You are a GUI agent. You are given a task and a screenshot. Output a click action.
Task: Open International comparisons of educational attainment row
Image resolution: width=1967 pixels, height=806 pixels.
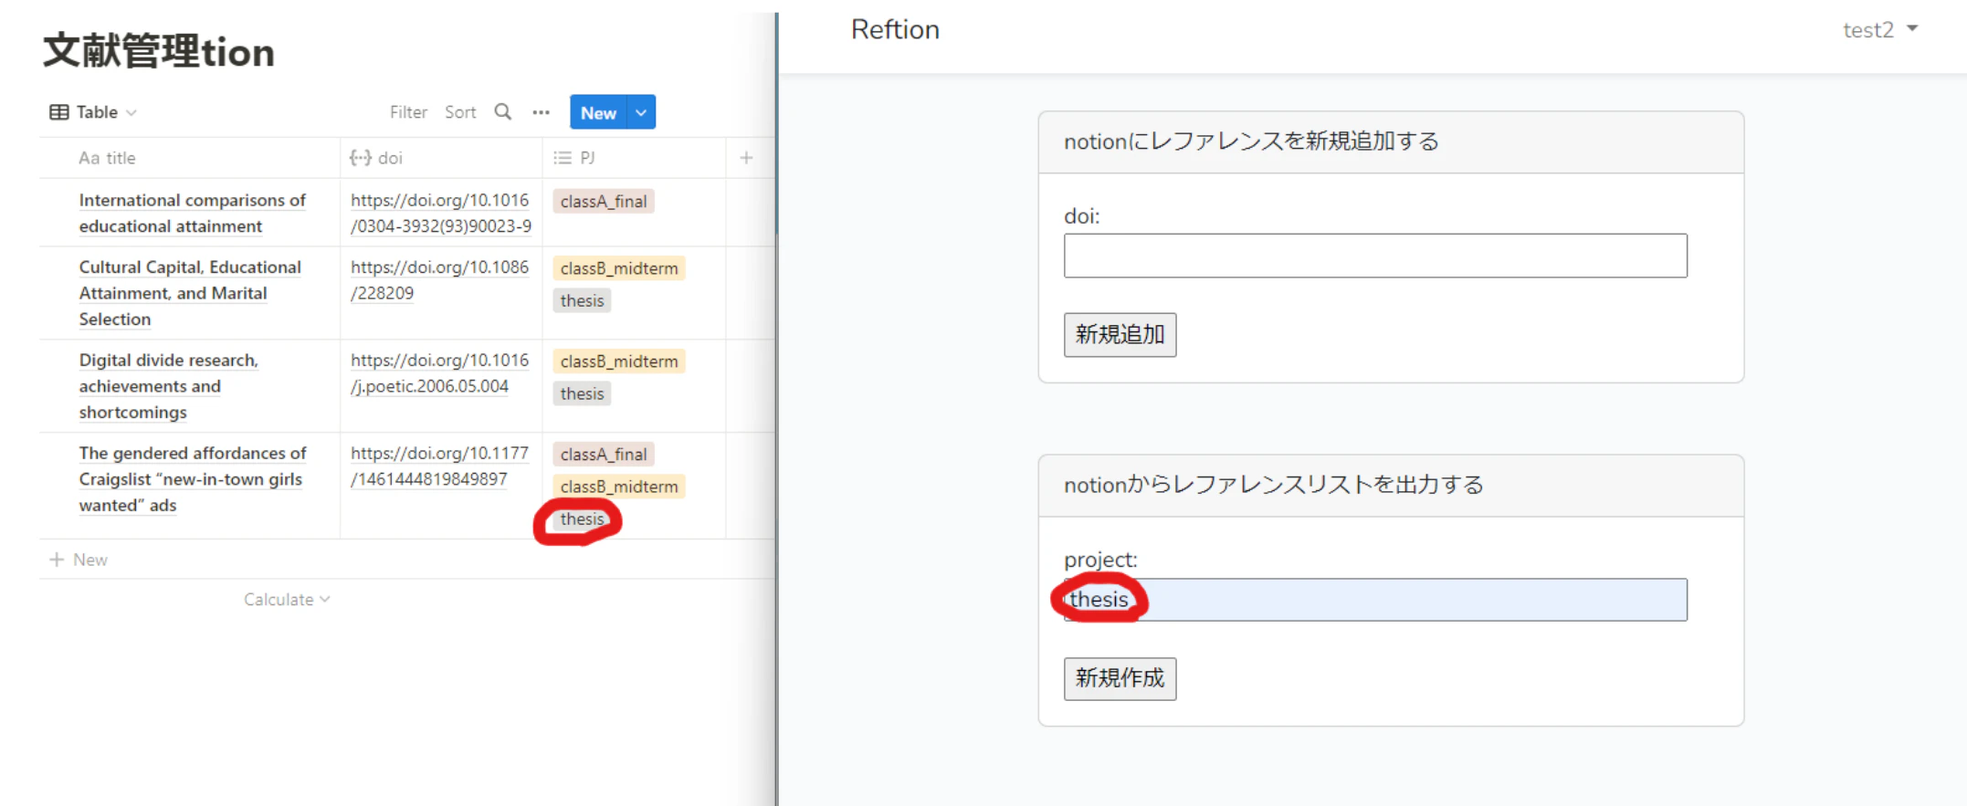pos(192,213)
